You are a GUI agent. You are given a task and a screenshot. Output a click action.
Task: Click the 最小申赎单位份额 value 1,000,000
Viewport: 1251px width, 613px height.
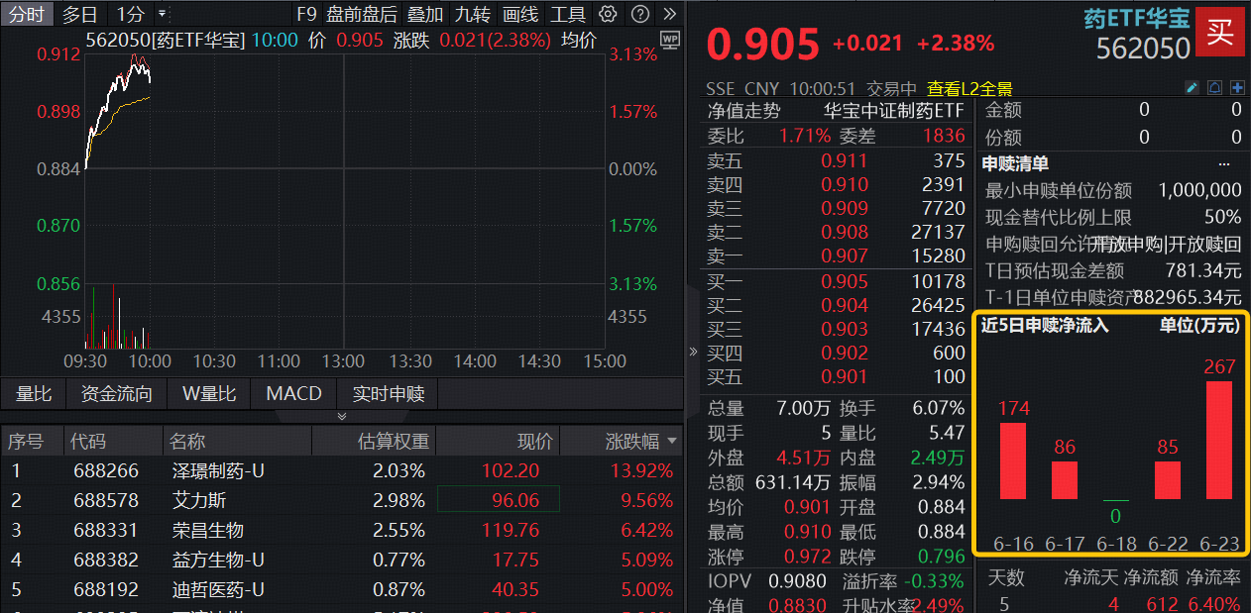(x=1199, y=190)
